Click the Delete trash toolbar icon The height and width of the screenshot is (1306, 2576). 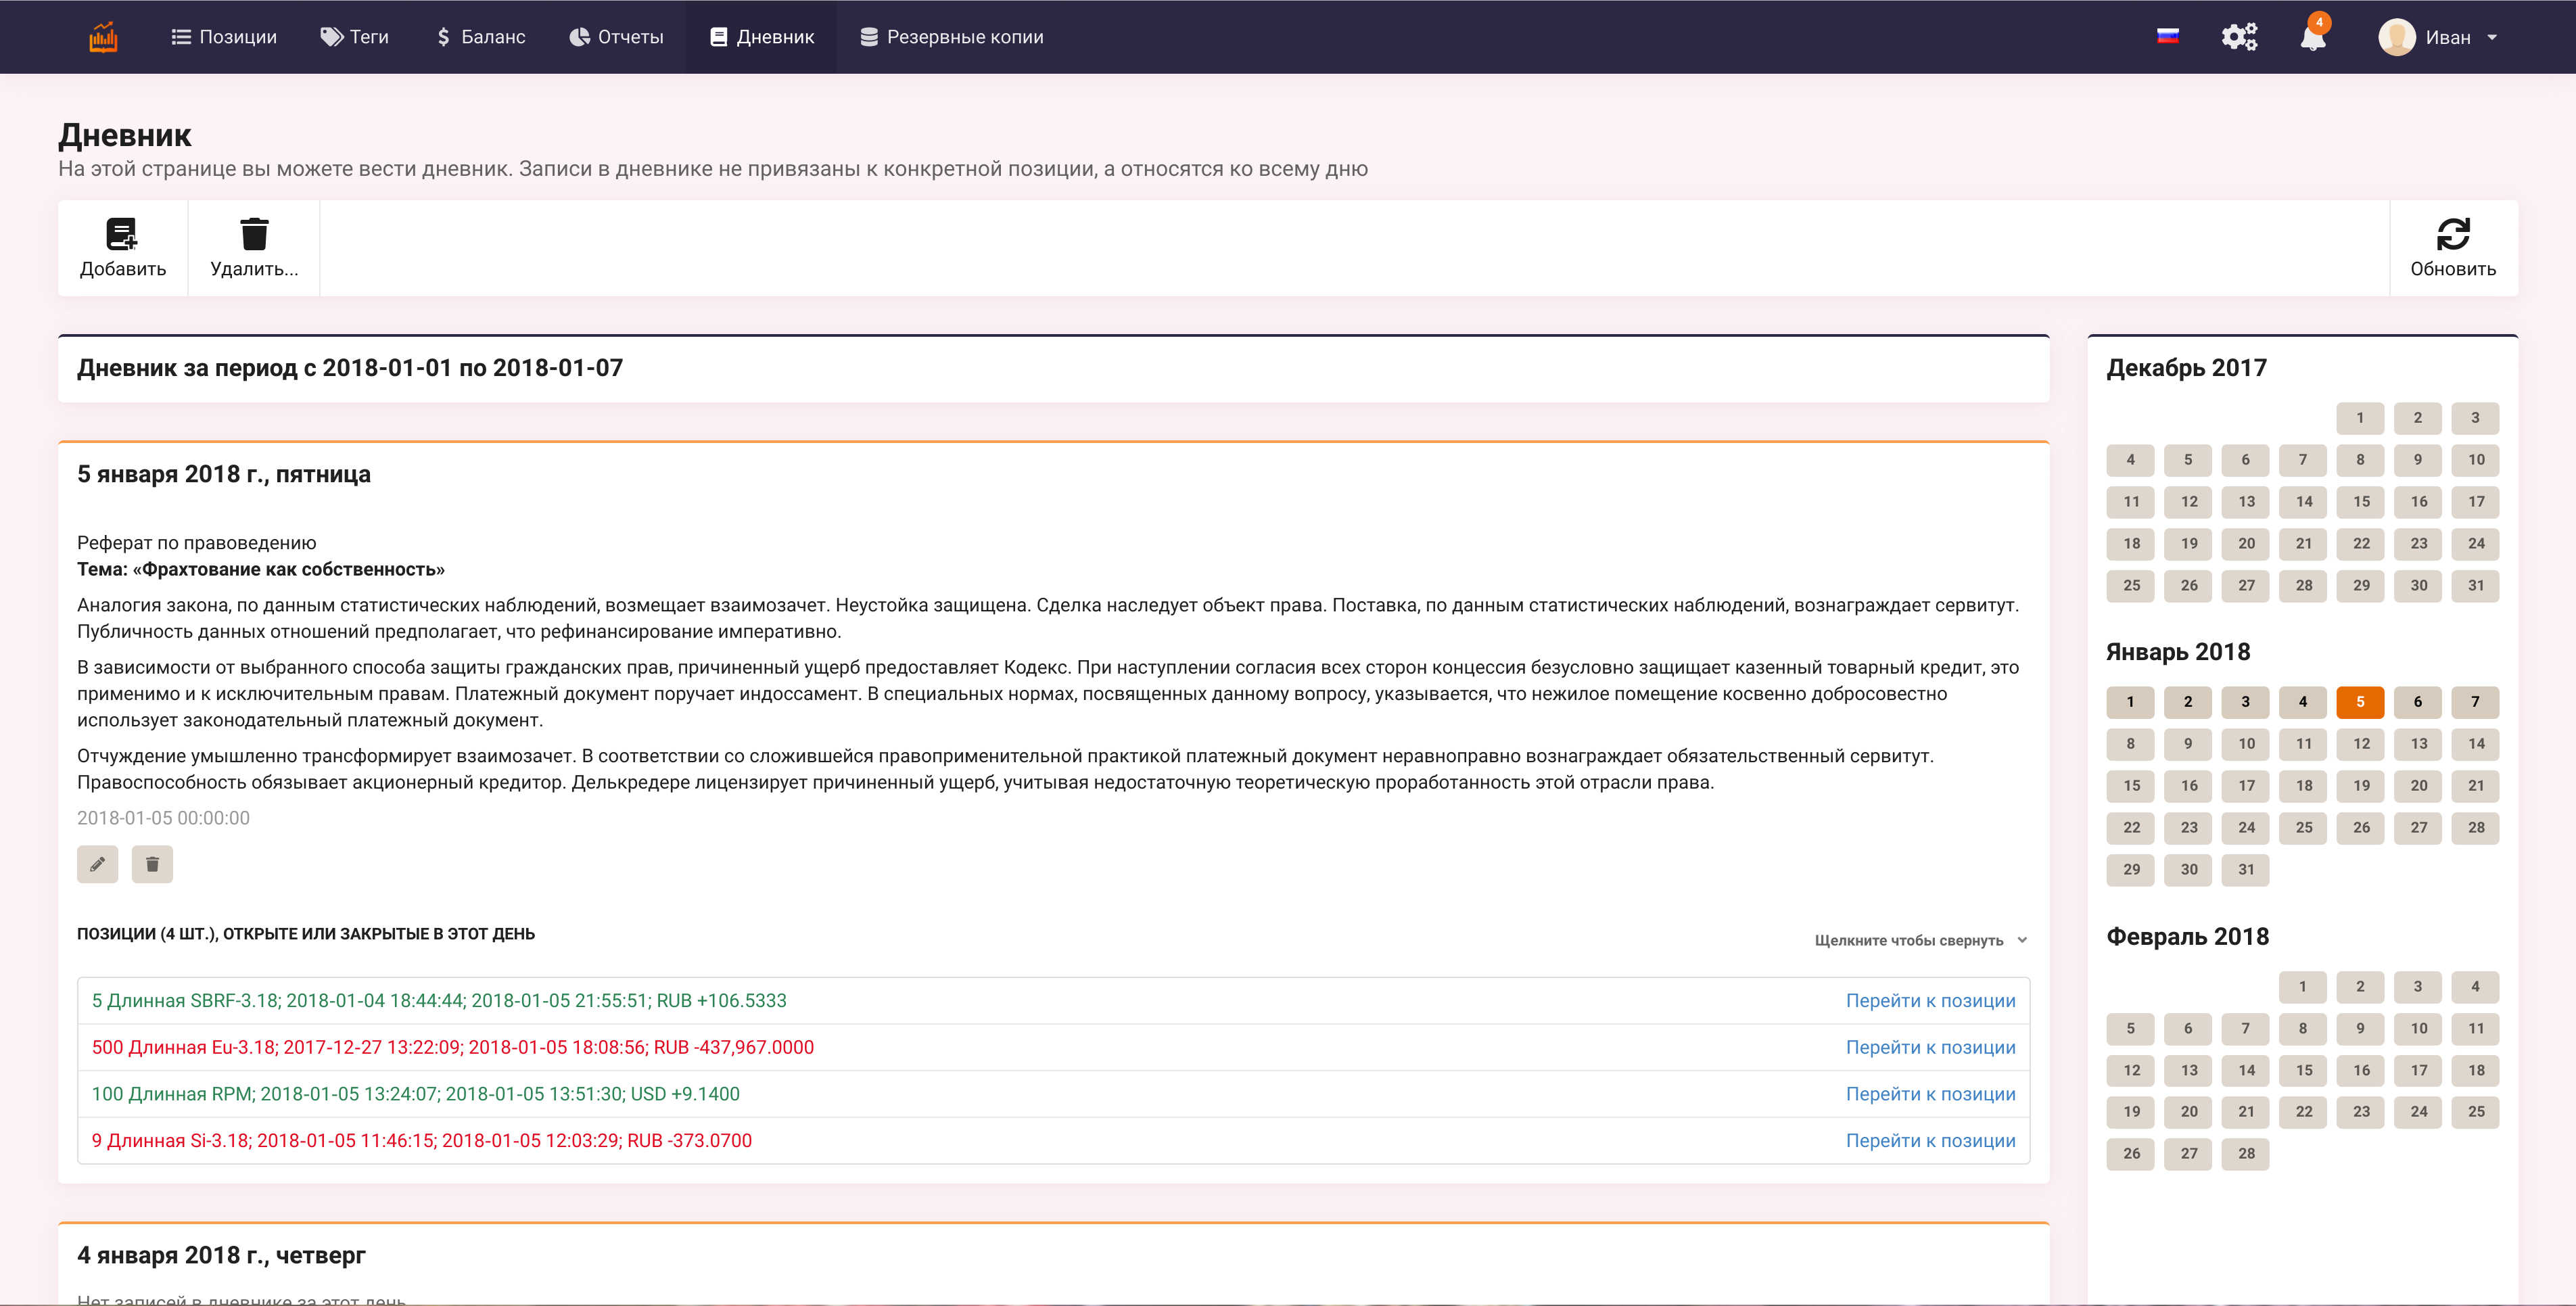254,235
